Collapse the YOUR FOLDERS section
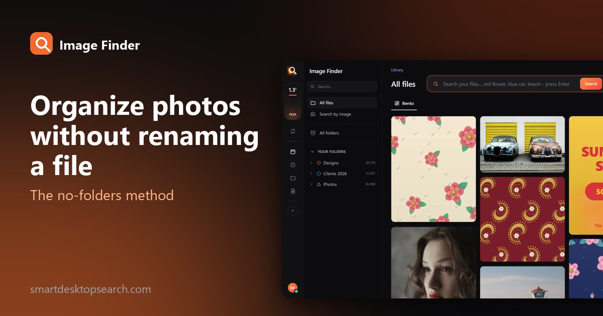This screenshot has height=316, width=603. coord(328,151)
